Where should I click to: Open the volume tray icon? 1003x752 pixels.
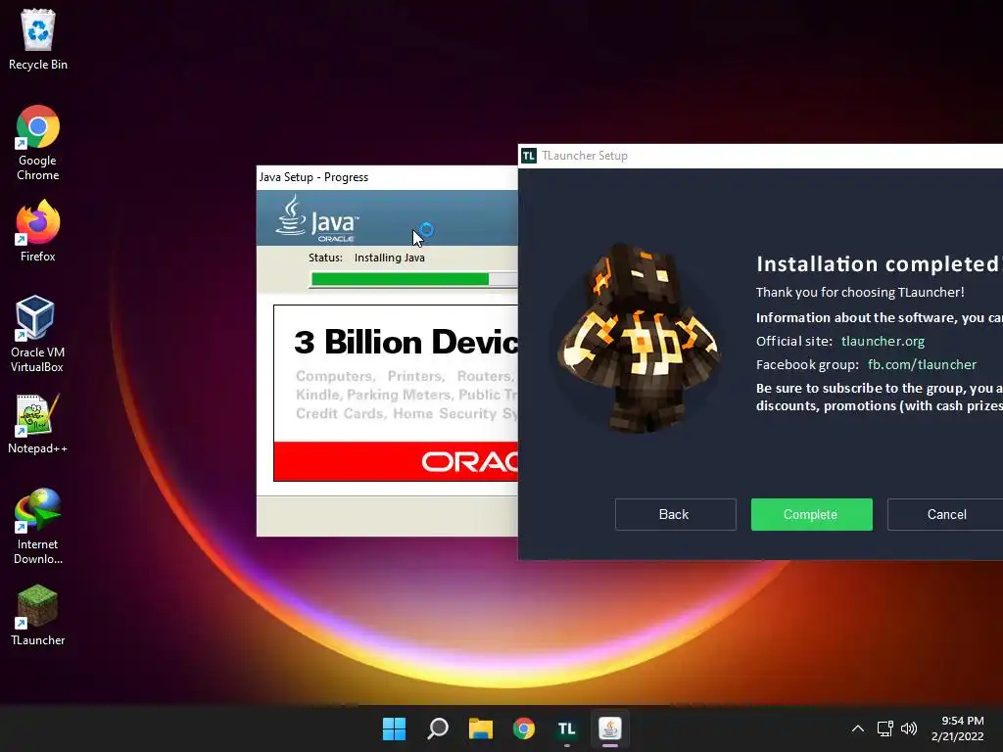pyautogui.click(x=908, y=728)
